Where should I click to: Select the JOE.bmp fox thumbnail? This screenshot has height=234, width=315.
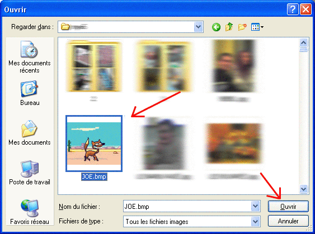click(x=94, y=144)
